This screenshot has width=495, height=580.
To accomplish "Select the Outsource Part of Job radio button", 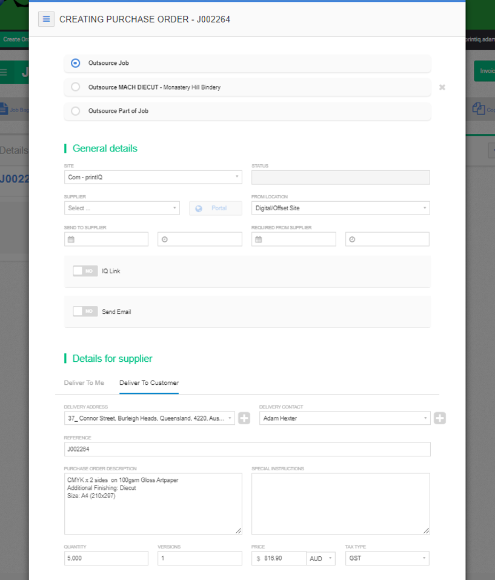I will [x=75, y=111].
